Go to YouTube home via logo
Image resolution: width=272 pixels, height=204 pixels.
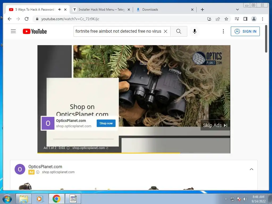(x=35, y=31)
